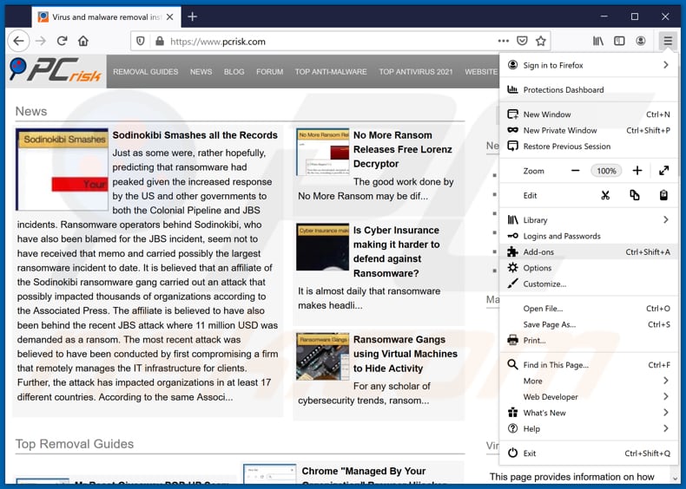Open TOP ANTIVIRUS 2021 nav link
686x489 pixels.
coord(416,72)
